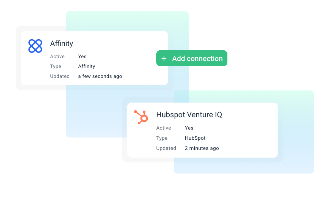Click the Yes value in Hubspot card
The image size is (330, 220).
coord(189,128)
